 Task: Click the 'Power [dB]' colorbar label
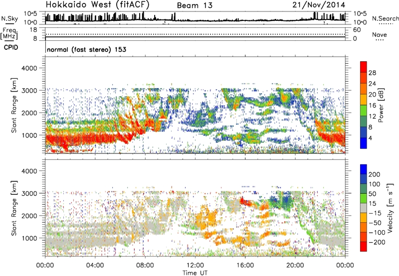tap(381, 105)
